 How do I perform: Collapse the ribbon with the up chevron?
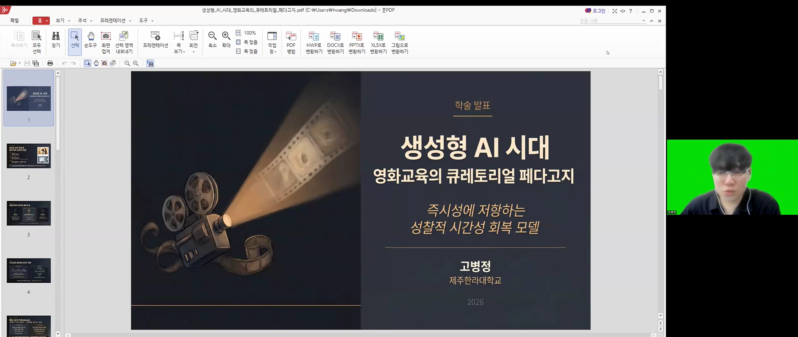[651, 21]
